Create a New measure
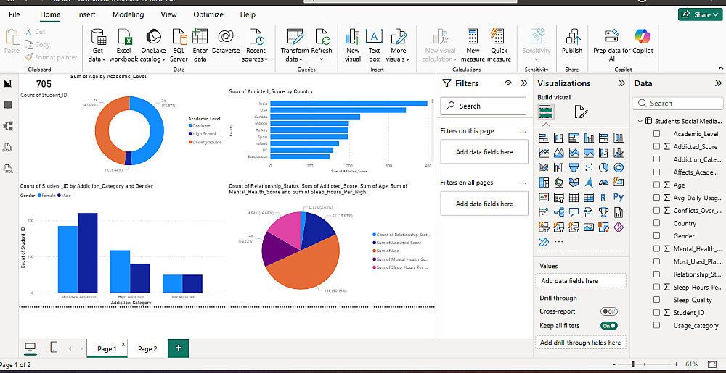 (x=473, y=45)
